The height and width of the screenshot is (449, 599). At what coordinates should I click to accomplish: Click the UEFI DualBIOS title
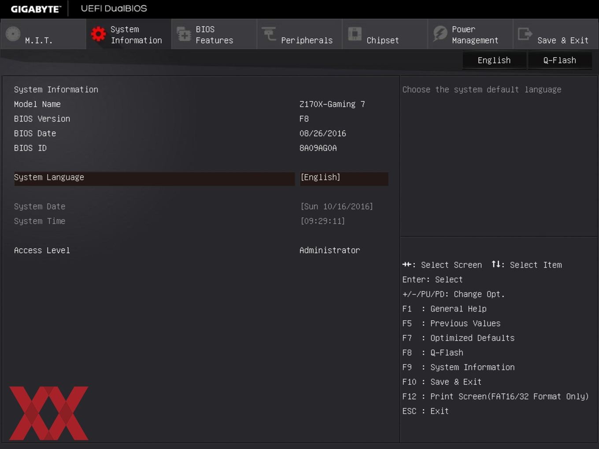[x=114, y=8]
